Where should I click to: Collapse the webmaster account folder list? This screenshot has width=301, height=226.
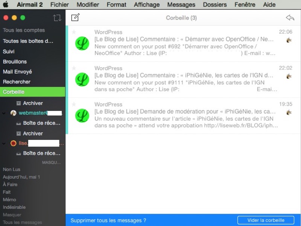4,113
